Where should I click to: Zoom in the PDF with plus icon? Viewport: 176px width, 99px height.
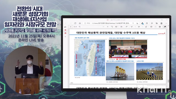click(107, 27)
